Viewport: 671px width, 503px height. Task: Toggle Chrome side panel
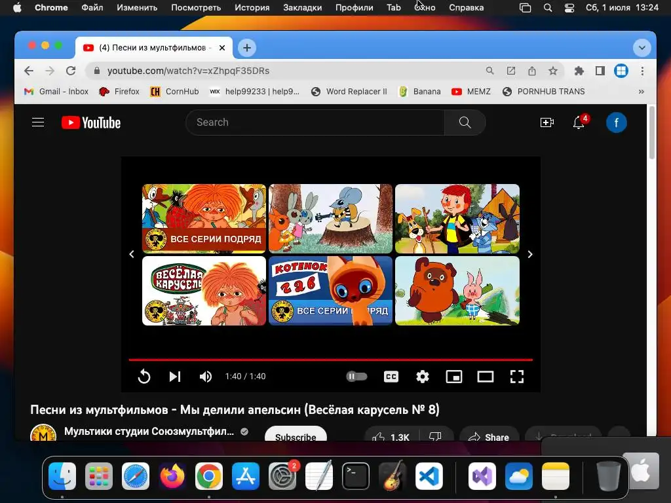[x=600, y=71]
